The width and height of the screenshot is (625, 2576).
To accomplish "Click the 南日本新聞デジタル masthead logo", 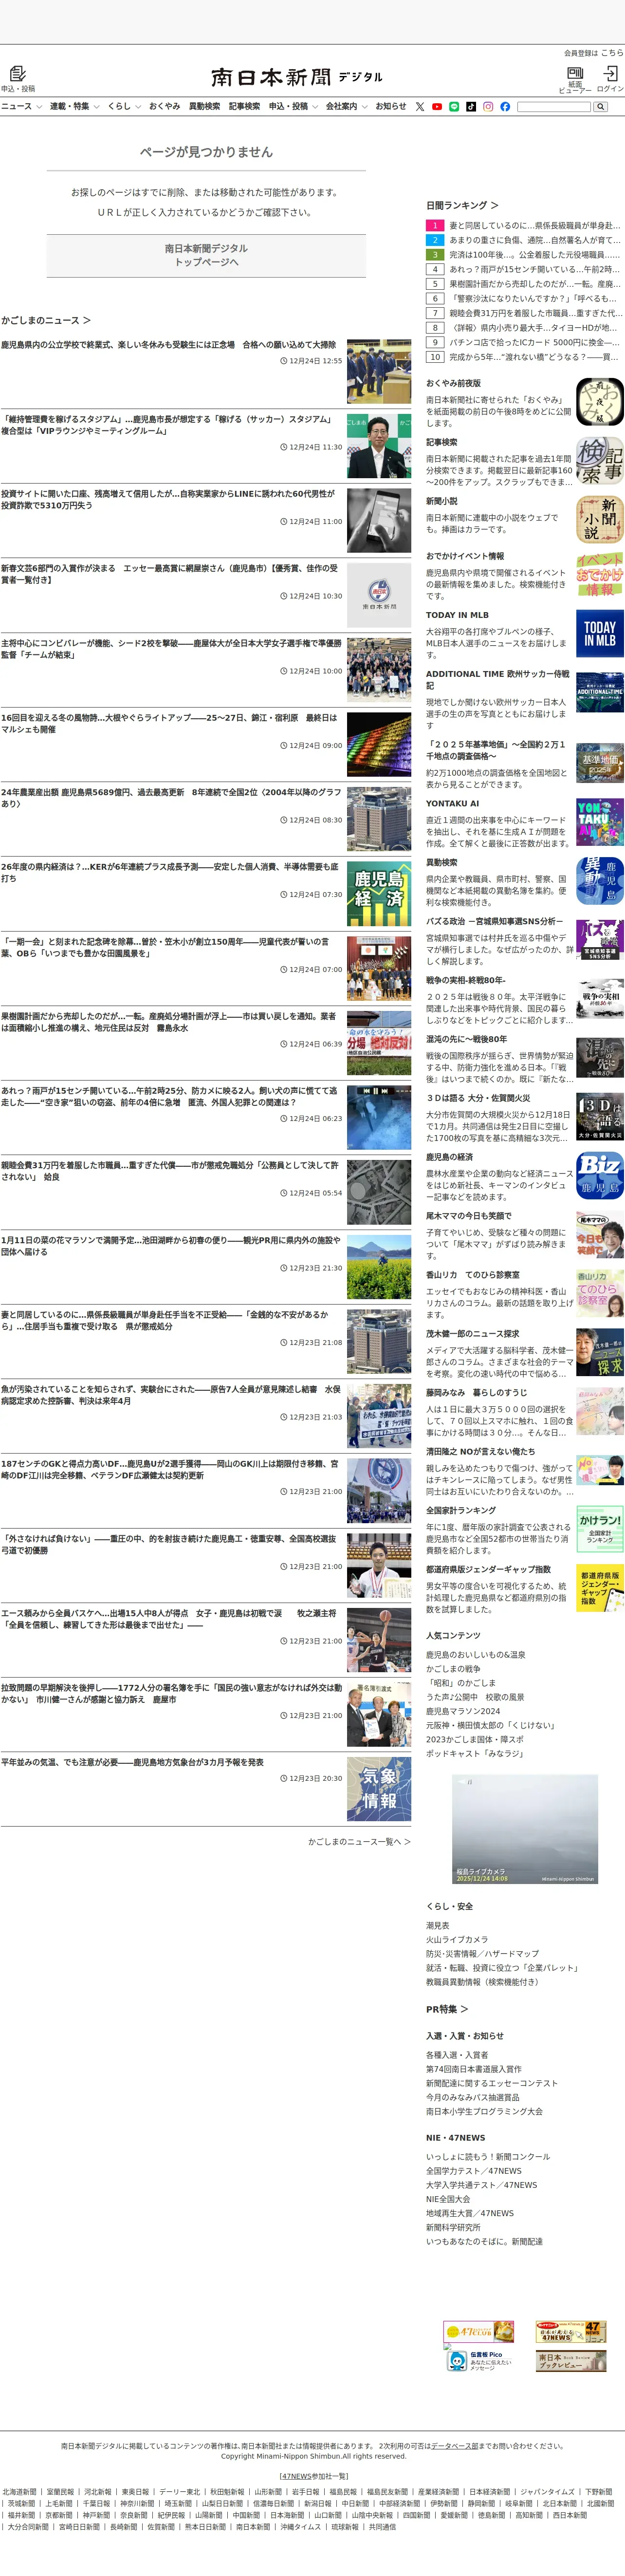I will pos(297,77).
